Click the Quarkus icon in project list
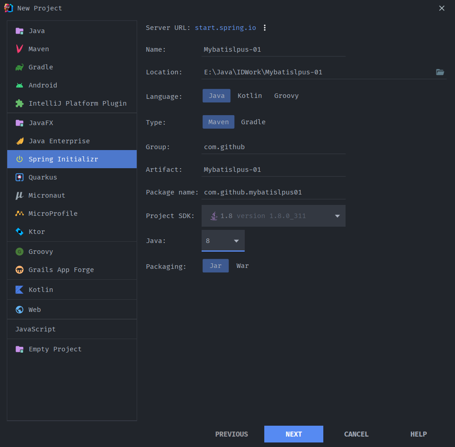455x447 pixels. (20, 177)
